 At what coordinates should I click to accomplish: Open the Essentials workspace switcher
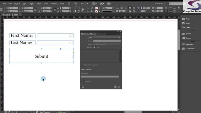pyautogui.click(x=160, y=3)
